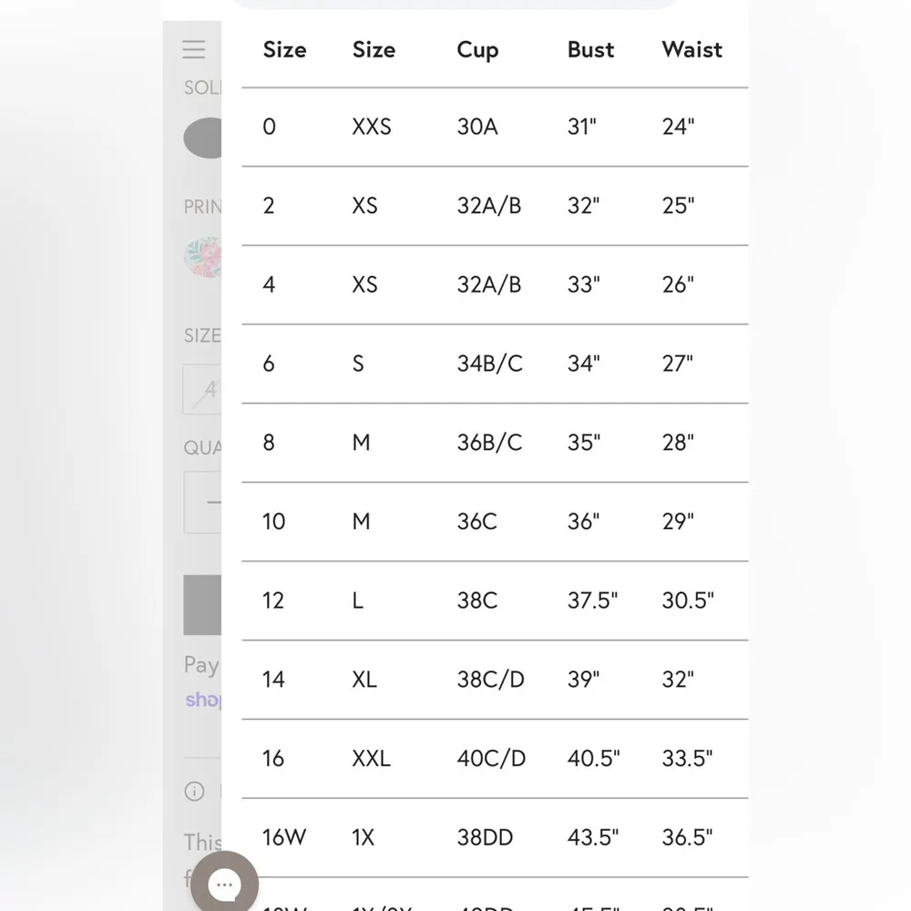Click the Bust column header
The width and height of the screenshot is (911, 911).
tap(590, 50)
